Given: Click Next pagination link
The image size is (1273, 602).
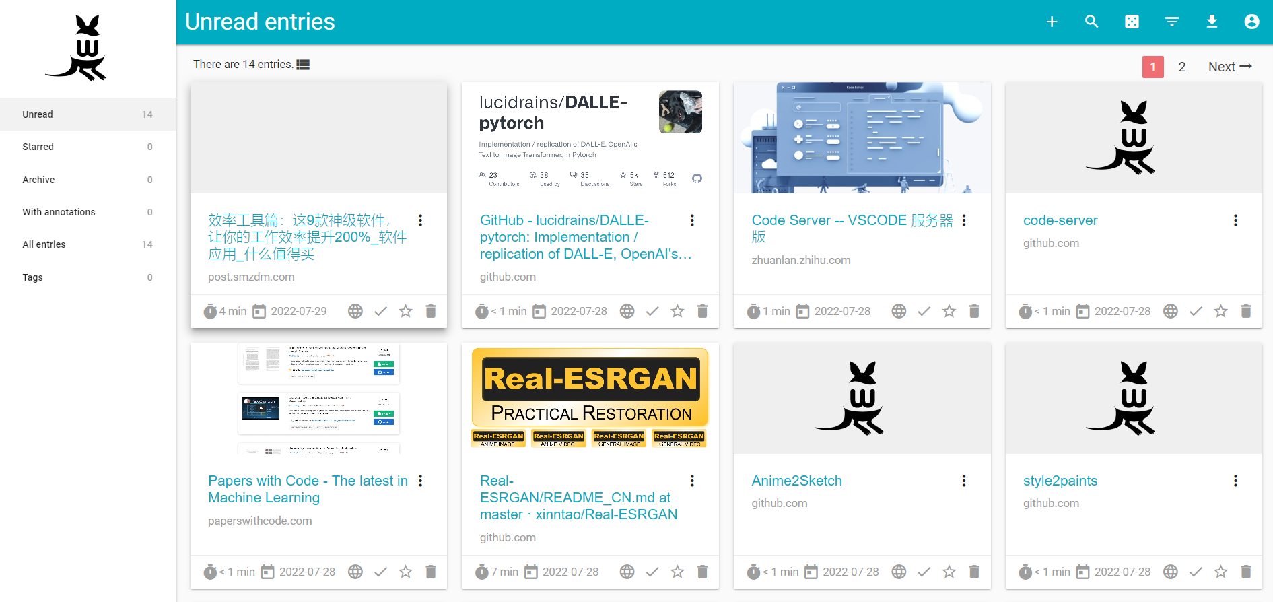Looking at the screenshot, I should coord(1230,67).
